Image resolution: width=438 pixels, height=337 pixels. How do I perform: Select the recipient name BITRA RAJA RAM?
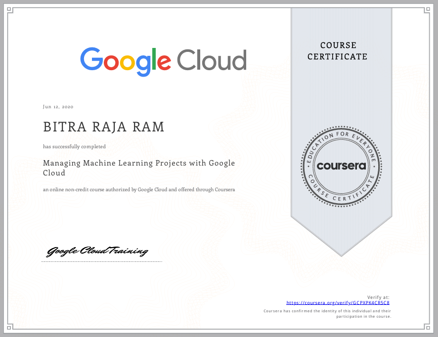pos(103,127)
